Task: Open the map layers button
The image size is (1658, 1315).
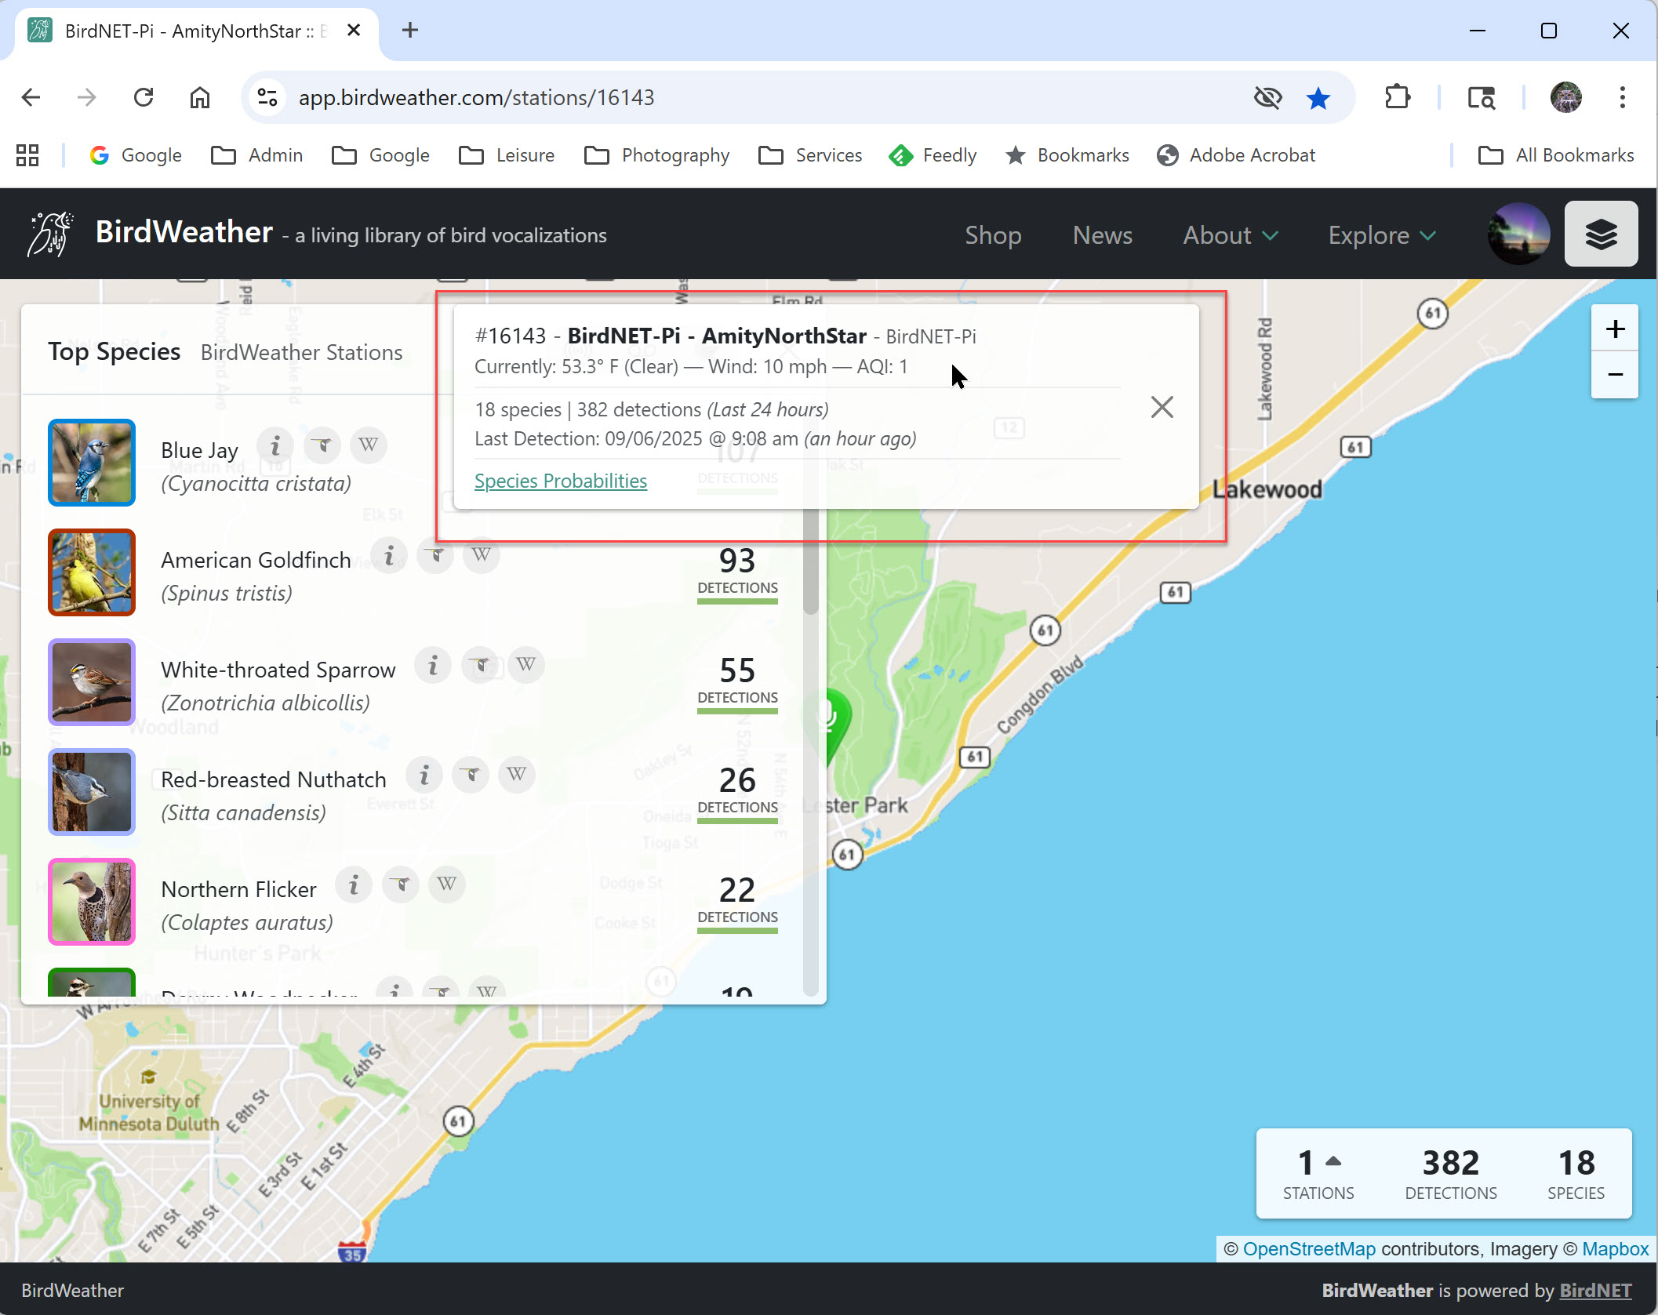Action: coord(1600,234)
